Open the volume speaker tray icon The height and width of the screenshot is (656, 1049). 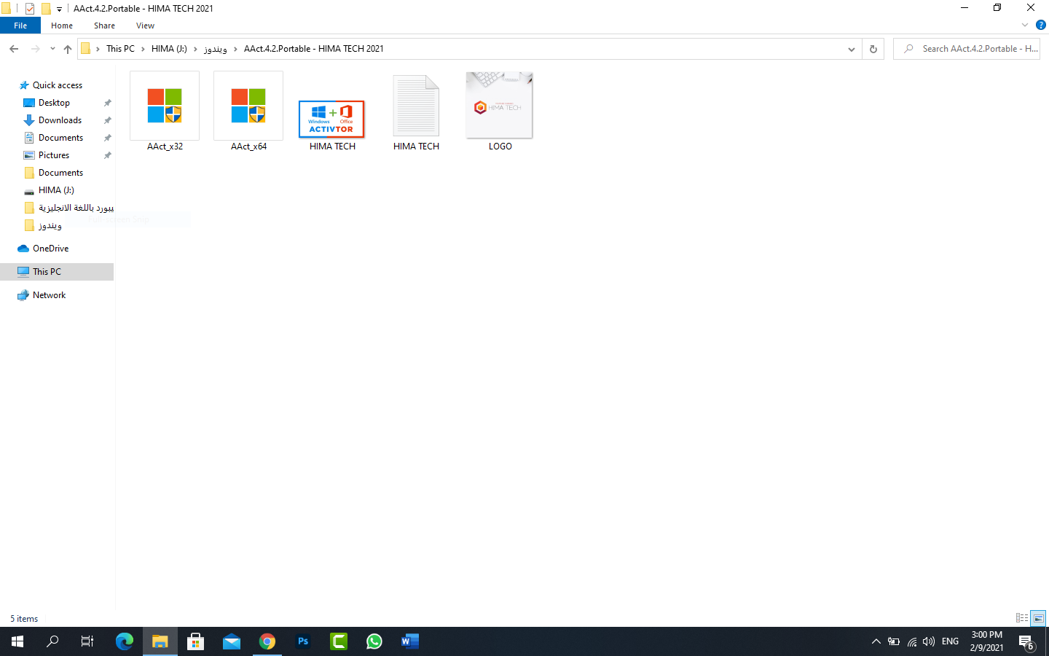pos(929,641)
